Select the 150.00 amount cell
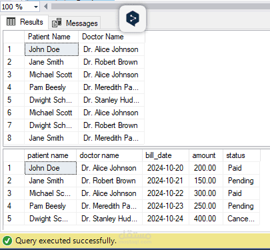Image resolution: width=270 pixels, height=250 pixels. 206,181
